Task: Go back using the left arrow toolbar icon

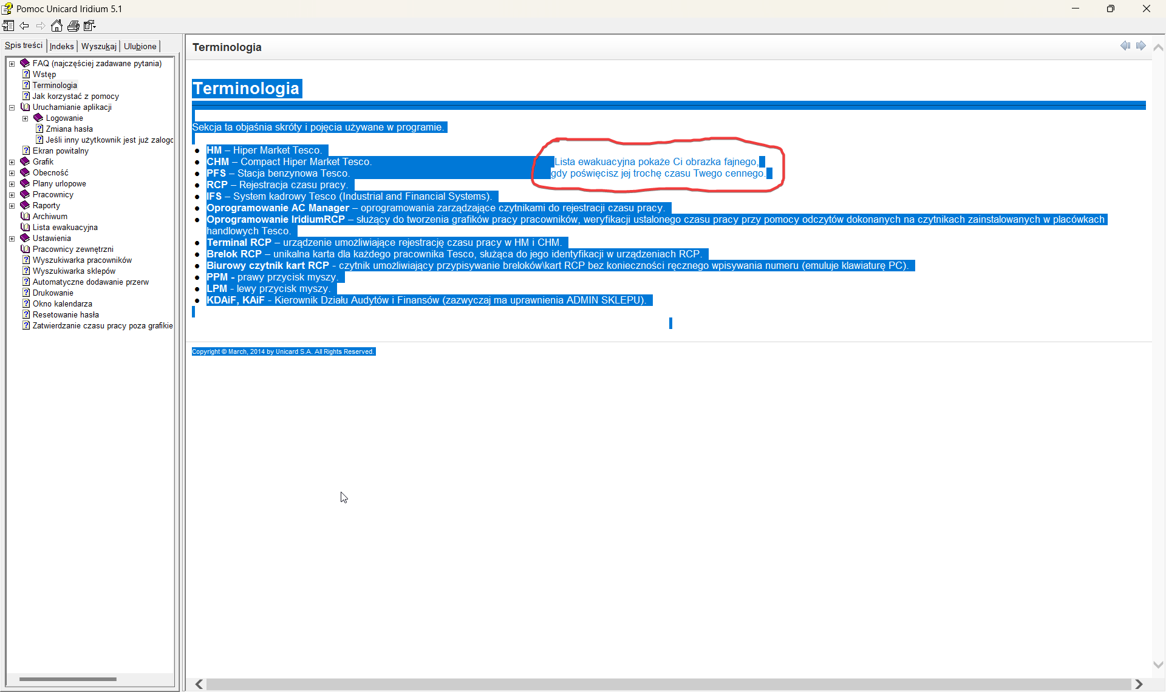Action: 24,25
